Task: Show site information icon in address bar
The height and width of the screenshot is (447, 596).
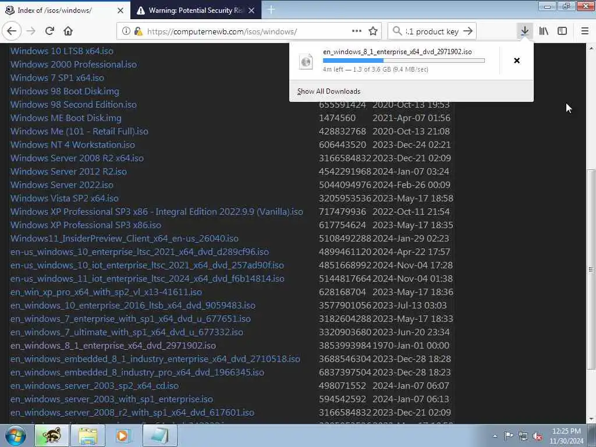Action: (x=126, y=31)
